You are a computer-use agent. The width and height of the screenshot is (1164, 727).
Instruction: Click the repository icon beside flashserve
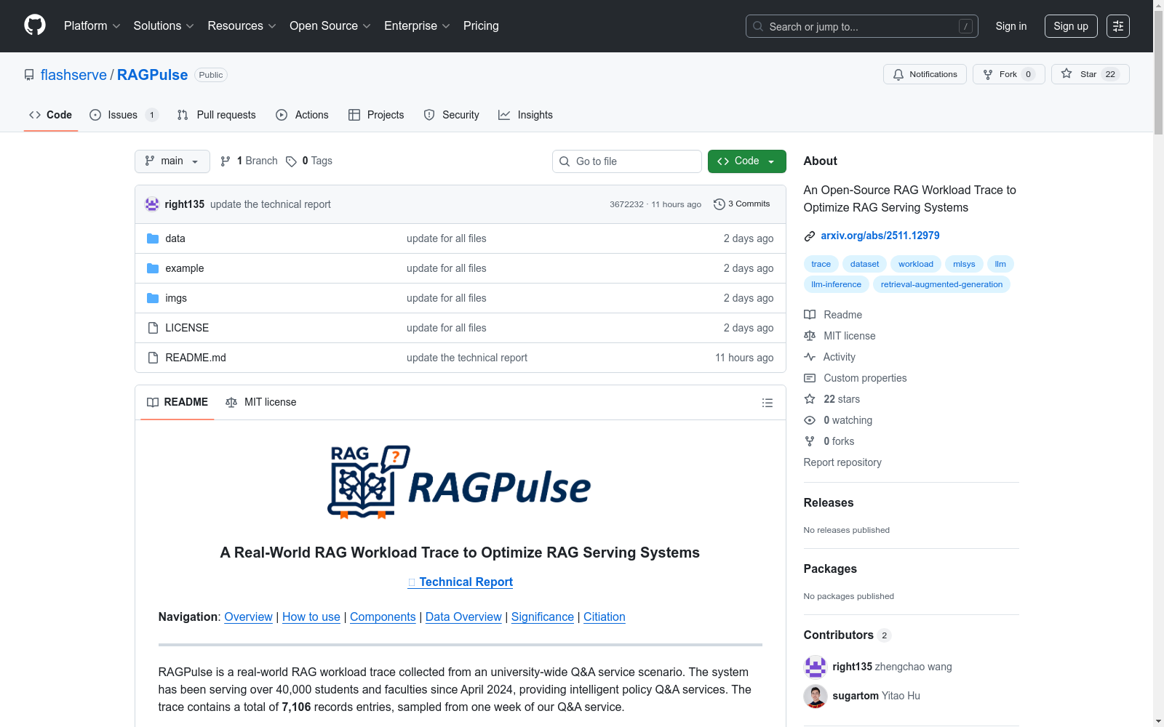[x=29, y=75]
